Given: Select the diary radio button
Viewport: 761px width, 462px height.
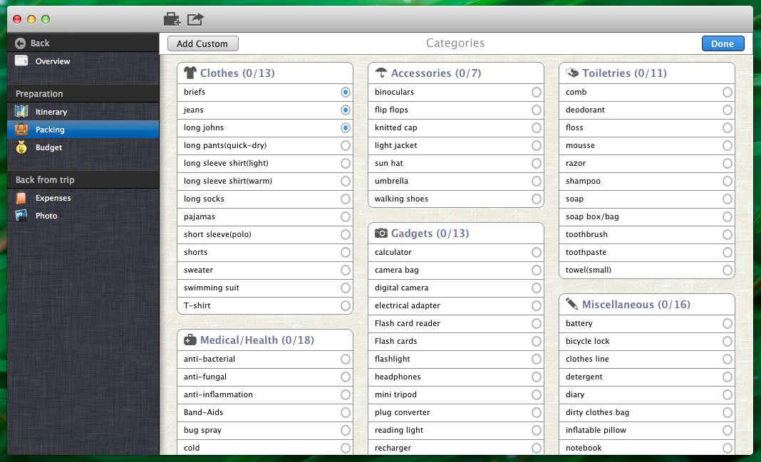Looking at the screenshot, I should point(727,394).
